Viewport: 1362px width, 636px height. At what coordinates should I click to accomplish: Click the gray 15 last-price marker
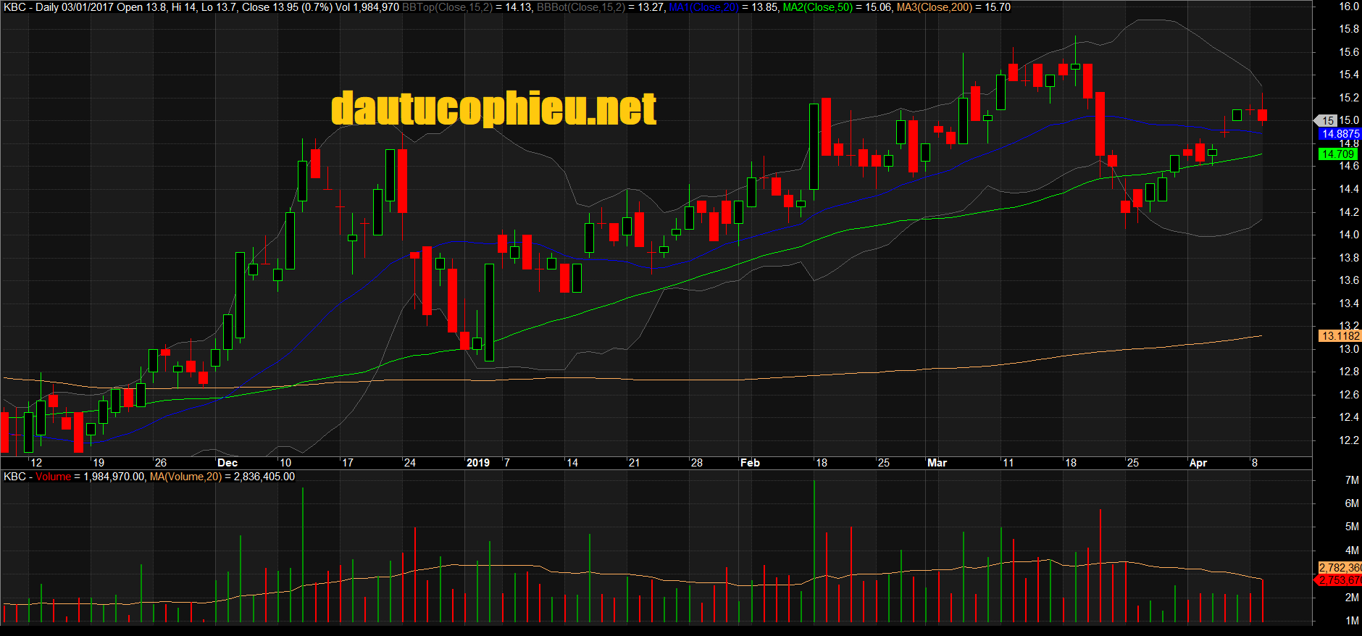(x=1327, y=121)
